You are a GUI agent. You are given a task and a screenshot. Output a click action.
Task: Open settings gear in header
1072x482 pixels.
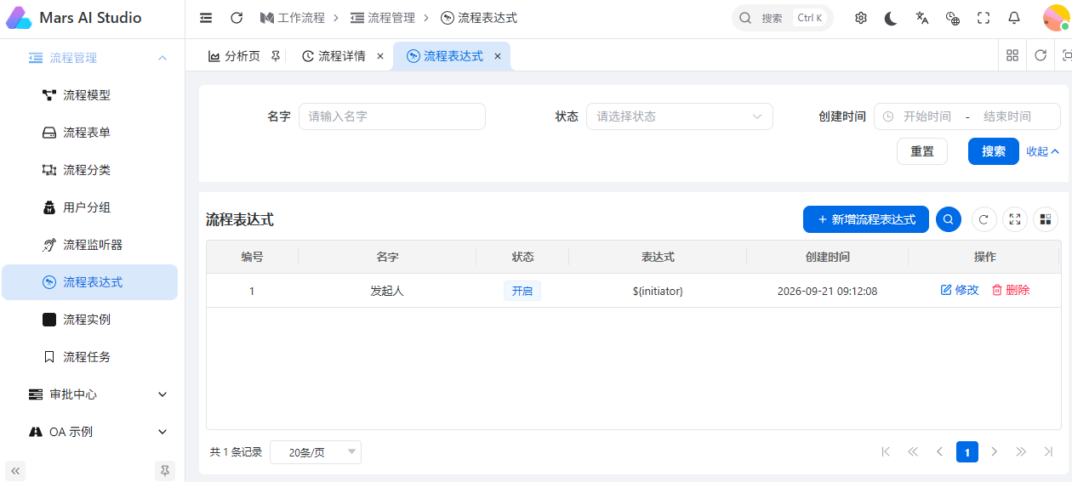[x=861, y=18]
